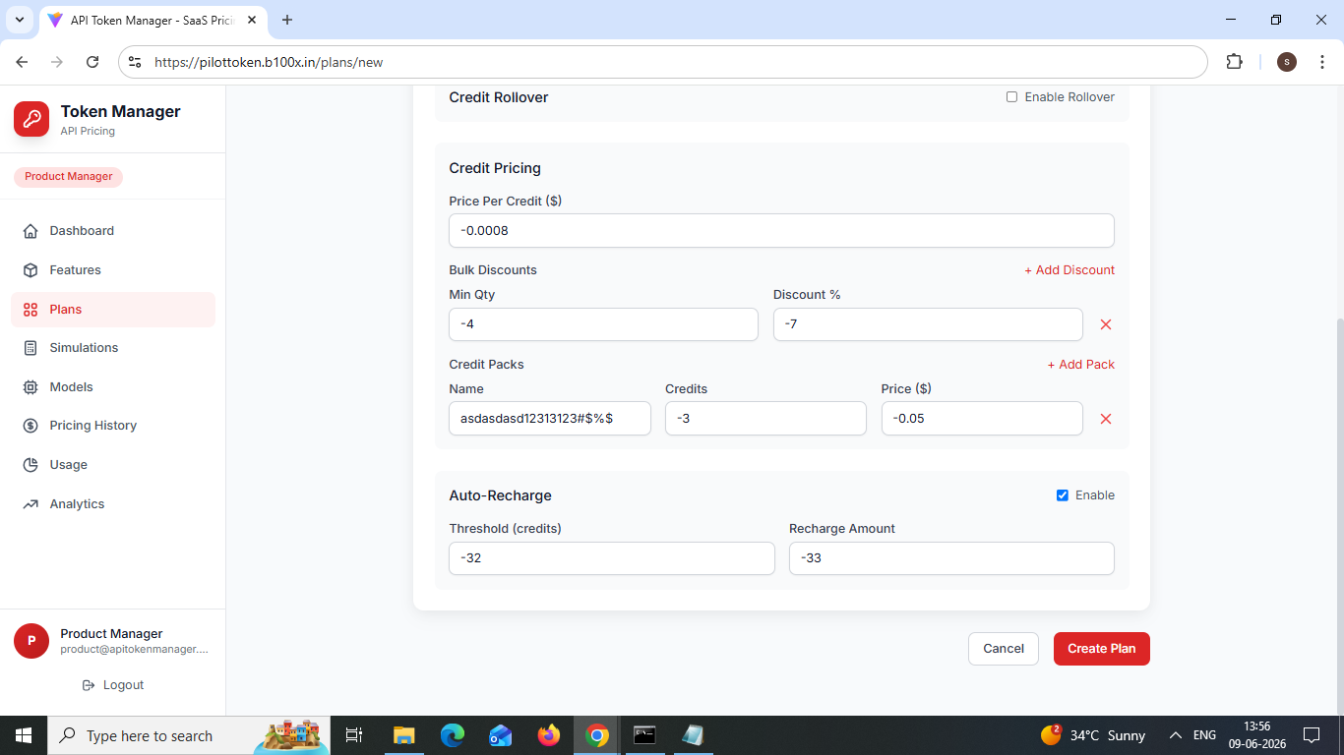1344x755 pixels.
Task: Click the Logout arrow icon
Action: pyautogui.click(x=89, y=685)
